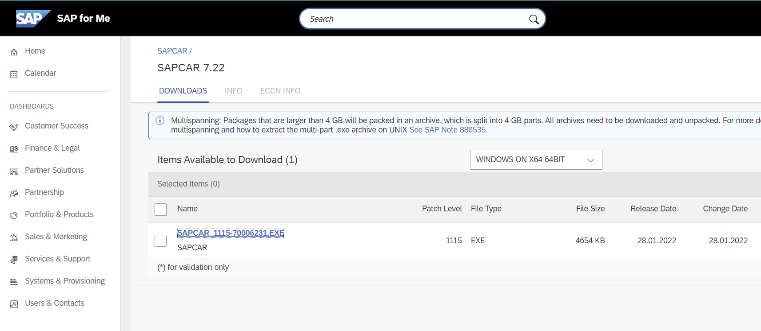Switch to the ECCN INFO tab

(x=280, y=91)
